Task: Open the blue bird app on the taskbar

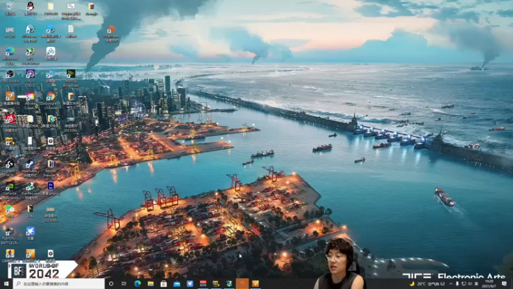Action: [190, 283]
